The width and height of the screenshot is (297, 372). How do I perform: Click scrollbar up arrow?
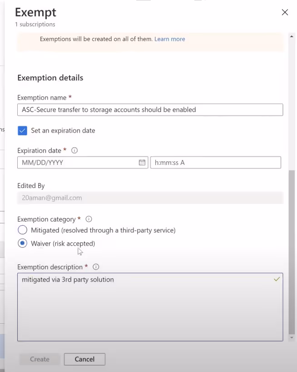click(292, 36)
